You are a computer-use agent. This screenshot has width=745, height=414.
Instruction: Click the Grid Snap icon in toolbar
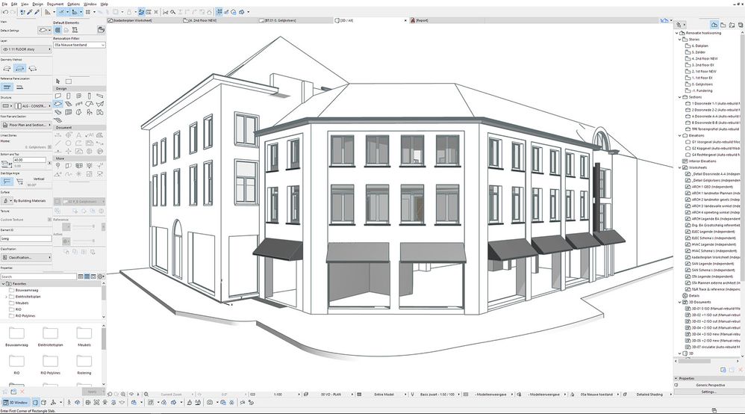tap(88, 12)
